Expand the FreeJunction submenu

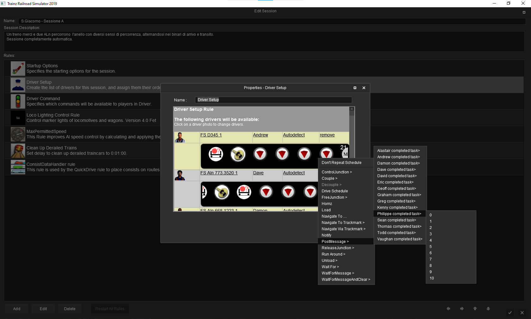(x=334, y=197)
